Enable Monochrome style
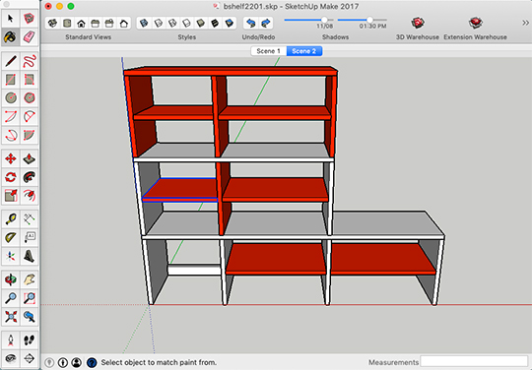The width and height of the screenshot is (532, 370). point(230,23)
